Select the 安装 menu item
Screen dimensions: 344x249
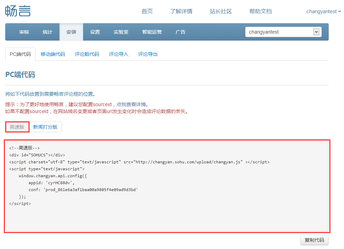point(71,32)
